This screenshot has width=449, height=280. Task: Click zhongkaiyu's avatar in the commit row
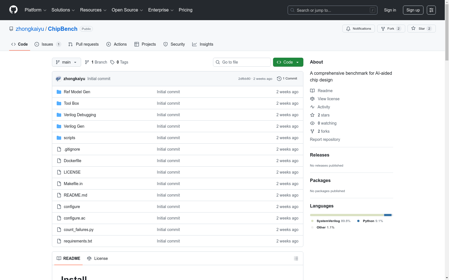pos(58,79)
